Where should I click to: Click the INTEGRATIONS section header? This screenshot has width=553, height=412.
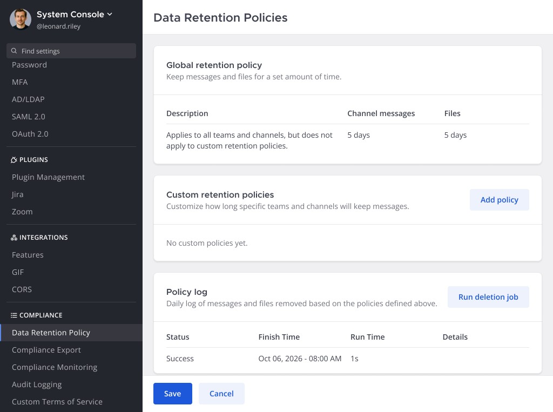43,238
